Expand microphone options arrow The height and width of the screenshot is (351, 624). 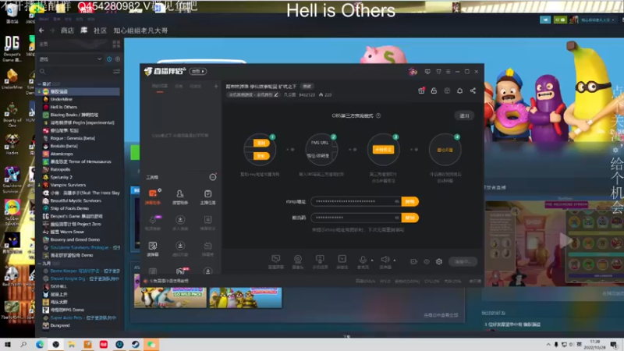pyautogui.click(x=373, y=261)
